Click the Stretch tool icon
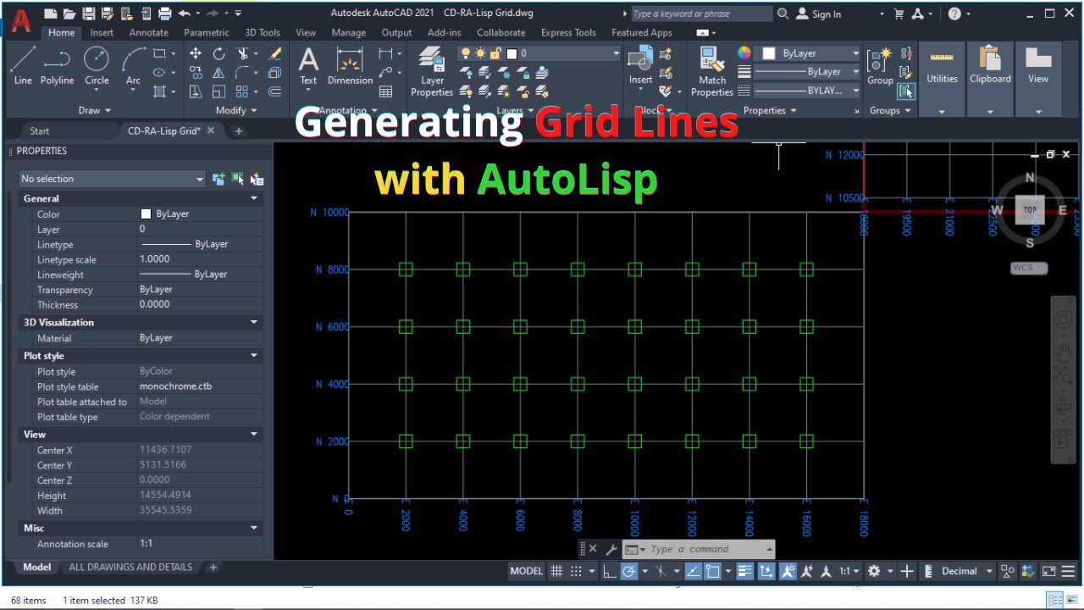The height and width of the screenshot is (610, 1084). tap(196, 91)
